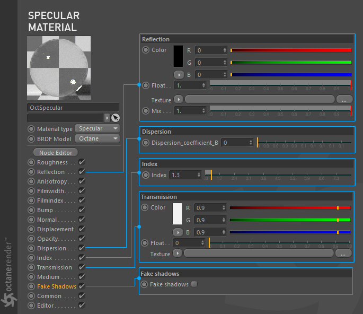This screenshot has width=363, height=314.
Task: Toggle the Roughness channel checkbox
Action: (x=82, y=162)
